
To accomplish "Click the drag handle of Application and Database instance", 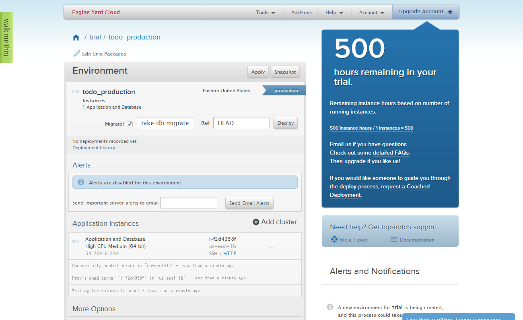I will coord(75,242).
